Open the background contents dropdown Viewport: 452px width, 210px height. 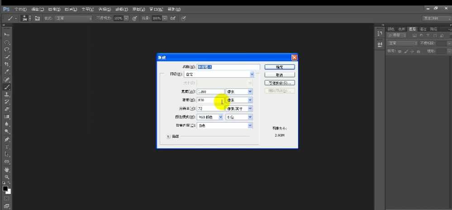coord(250,125)
